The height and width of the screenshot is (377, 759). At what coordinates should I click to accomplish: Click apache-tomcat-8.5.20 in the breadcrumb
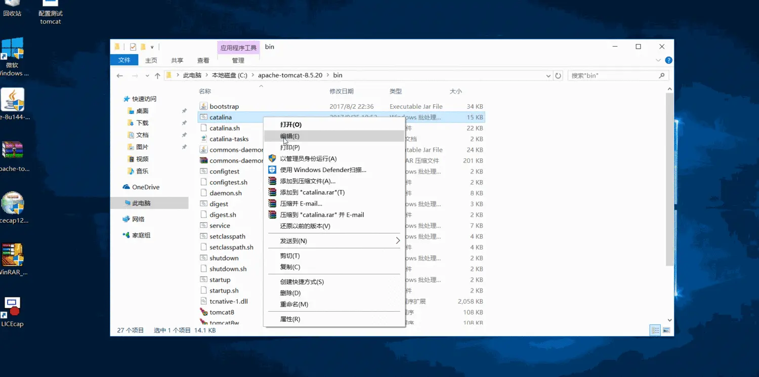[x=290, y=75]
